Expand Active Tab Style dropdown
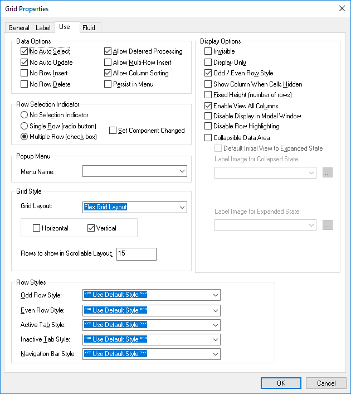 [x=152, y=325]
